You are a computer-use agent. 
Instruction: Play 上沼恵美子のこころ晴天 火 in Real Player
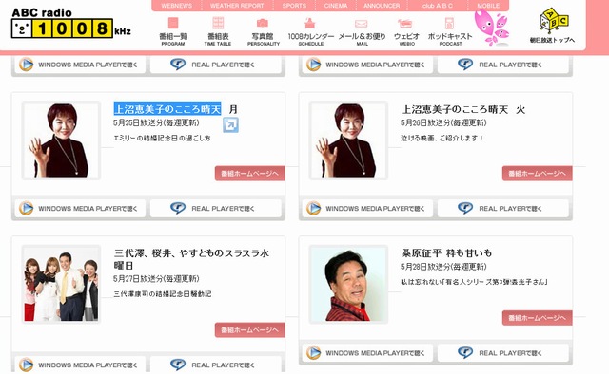[x=503, y=209]
